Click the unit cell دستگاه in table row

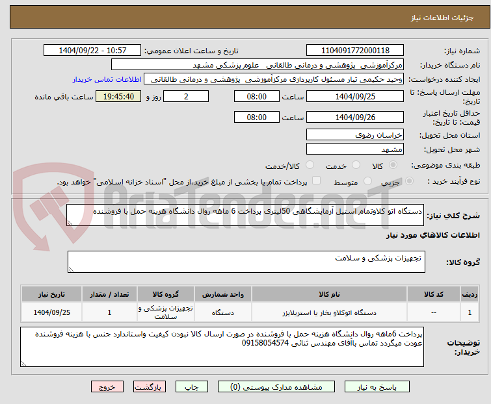point(222,312)
